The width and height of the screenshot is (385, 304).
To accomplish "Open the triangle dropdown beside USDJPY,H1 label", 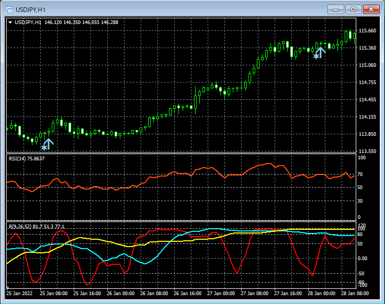I will click(10, 22).
